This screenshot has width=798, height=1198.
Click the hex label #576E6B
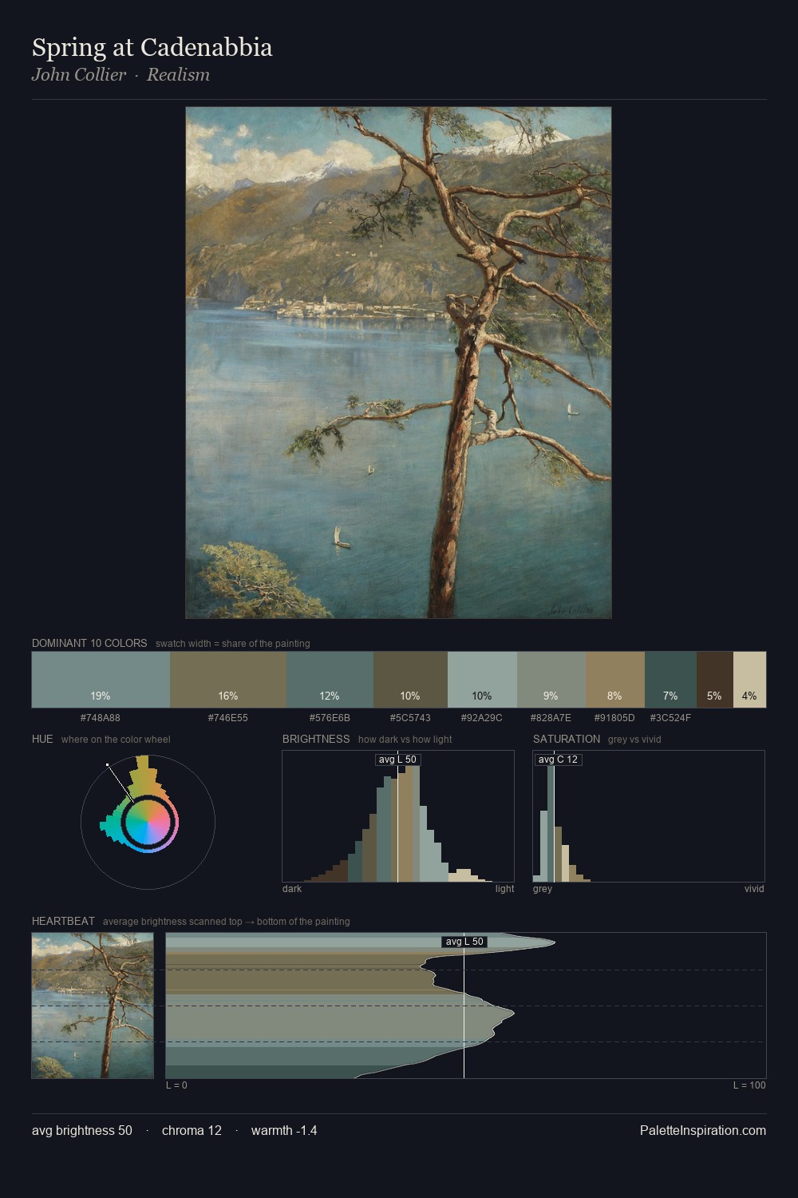(x=330, y=718)
